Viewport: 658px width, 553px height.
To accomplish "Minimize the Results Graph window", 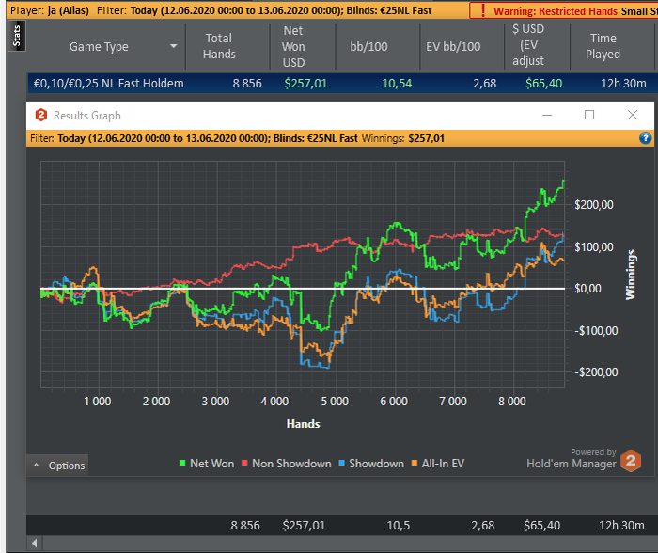I will (x=547, y=115).
